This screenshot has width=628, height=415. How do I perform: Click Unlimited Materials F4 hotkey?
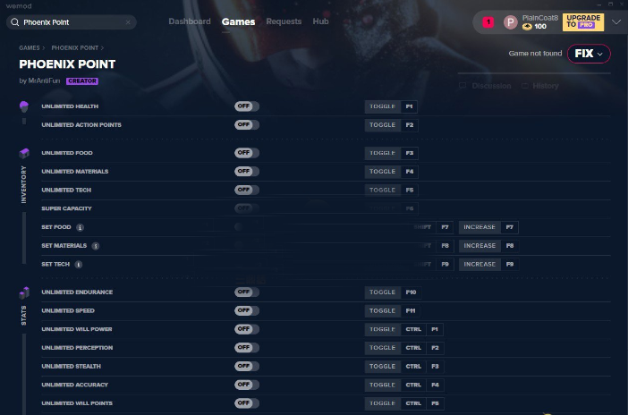(x=391, y=172)
